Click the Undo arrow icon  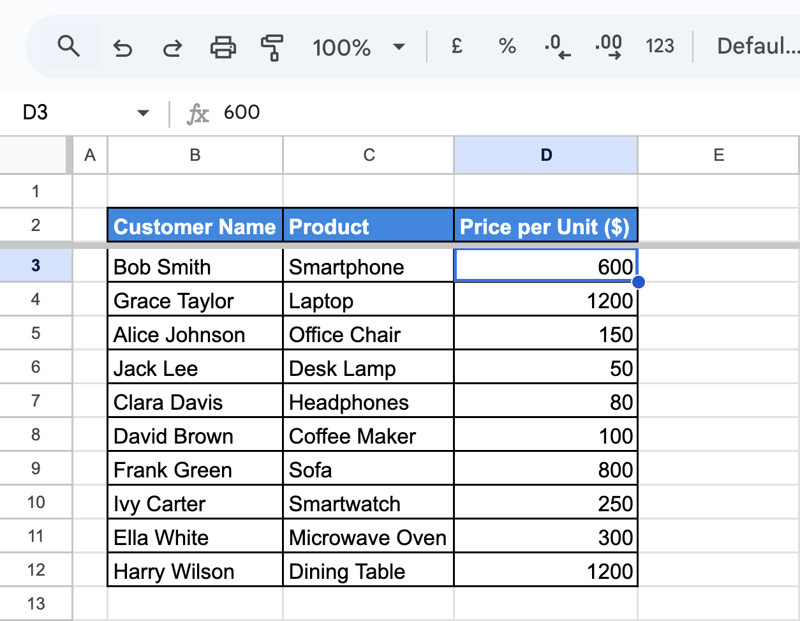(122, 48)
